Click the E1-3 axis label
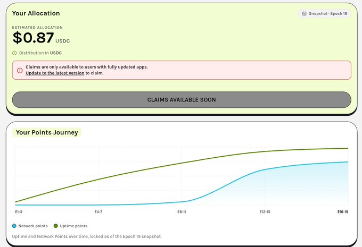This screenshot has width=362, height=247. coord(19,212)
